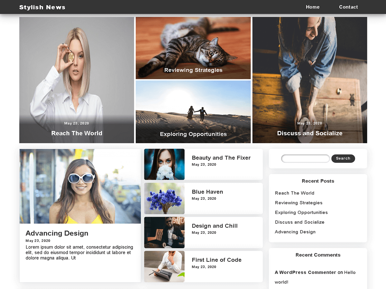
Task: Click the Stylish News site title
Action: 42,7
